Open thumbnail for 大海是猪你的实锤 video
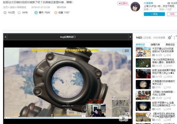 [143, 85]
